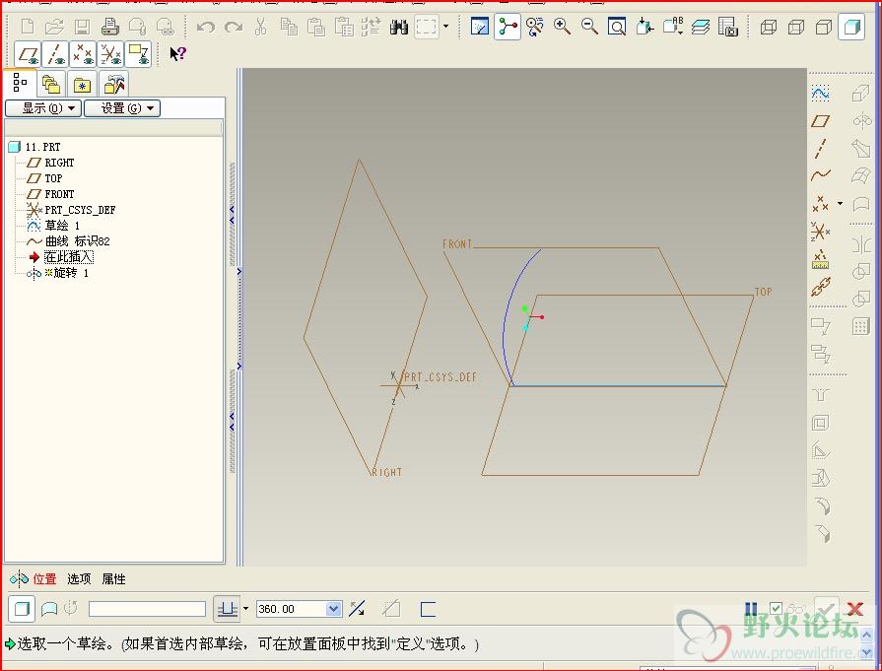Click the red X cancel feature button
Viewport: 882px width, 671px height.
[x=854, y=609]
